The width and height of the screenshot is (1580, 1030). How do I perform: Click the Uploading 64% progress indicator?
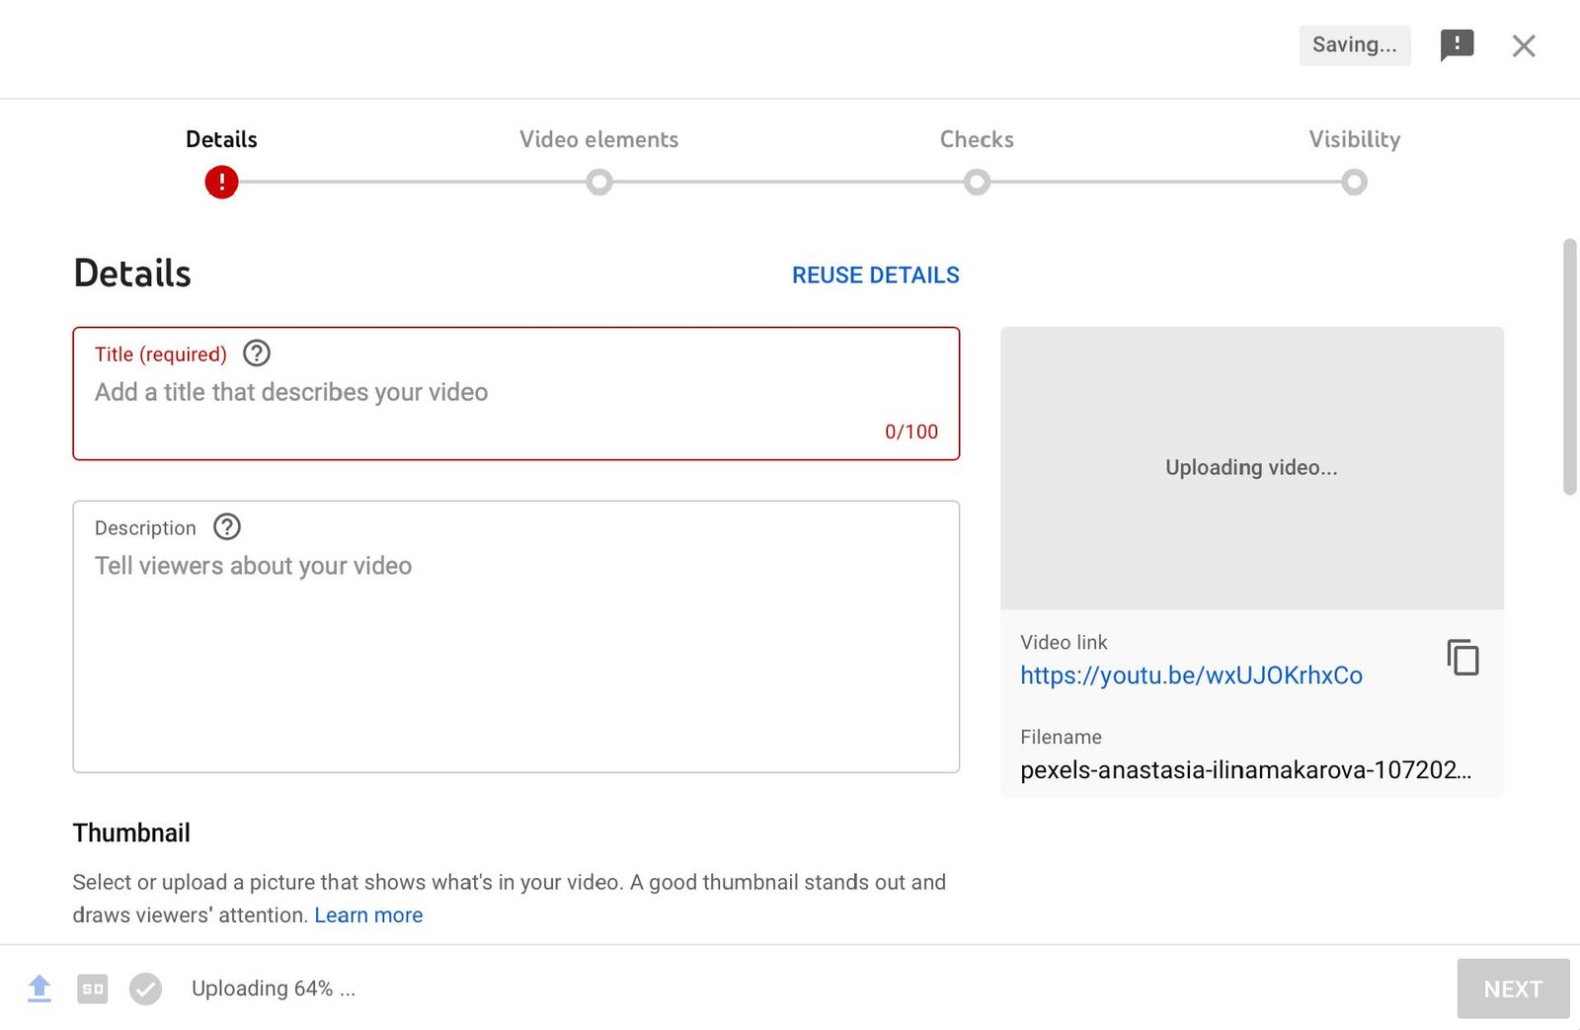[274, 988]
